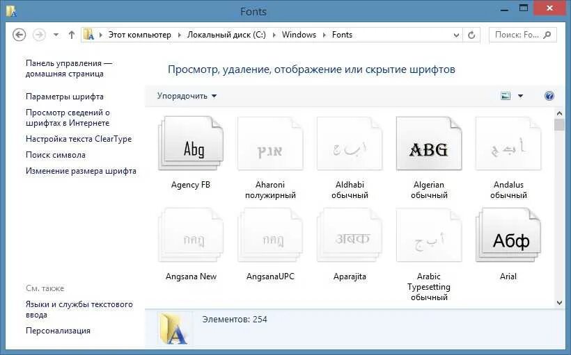Screen dimensions: 571x355
Task: Click Этот компьютер in address breadcrumb
Action: pyautogui.click(x=140, y=35)
